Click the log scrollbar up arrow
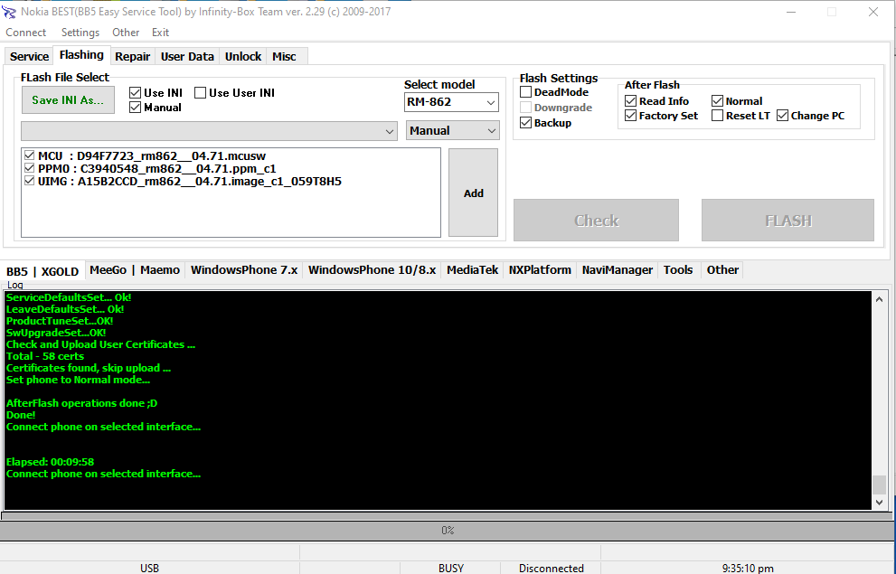The height and width of the screenshot is (574, 896). click(x=880, y=298)
